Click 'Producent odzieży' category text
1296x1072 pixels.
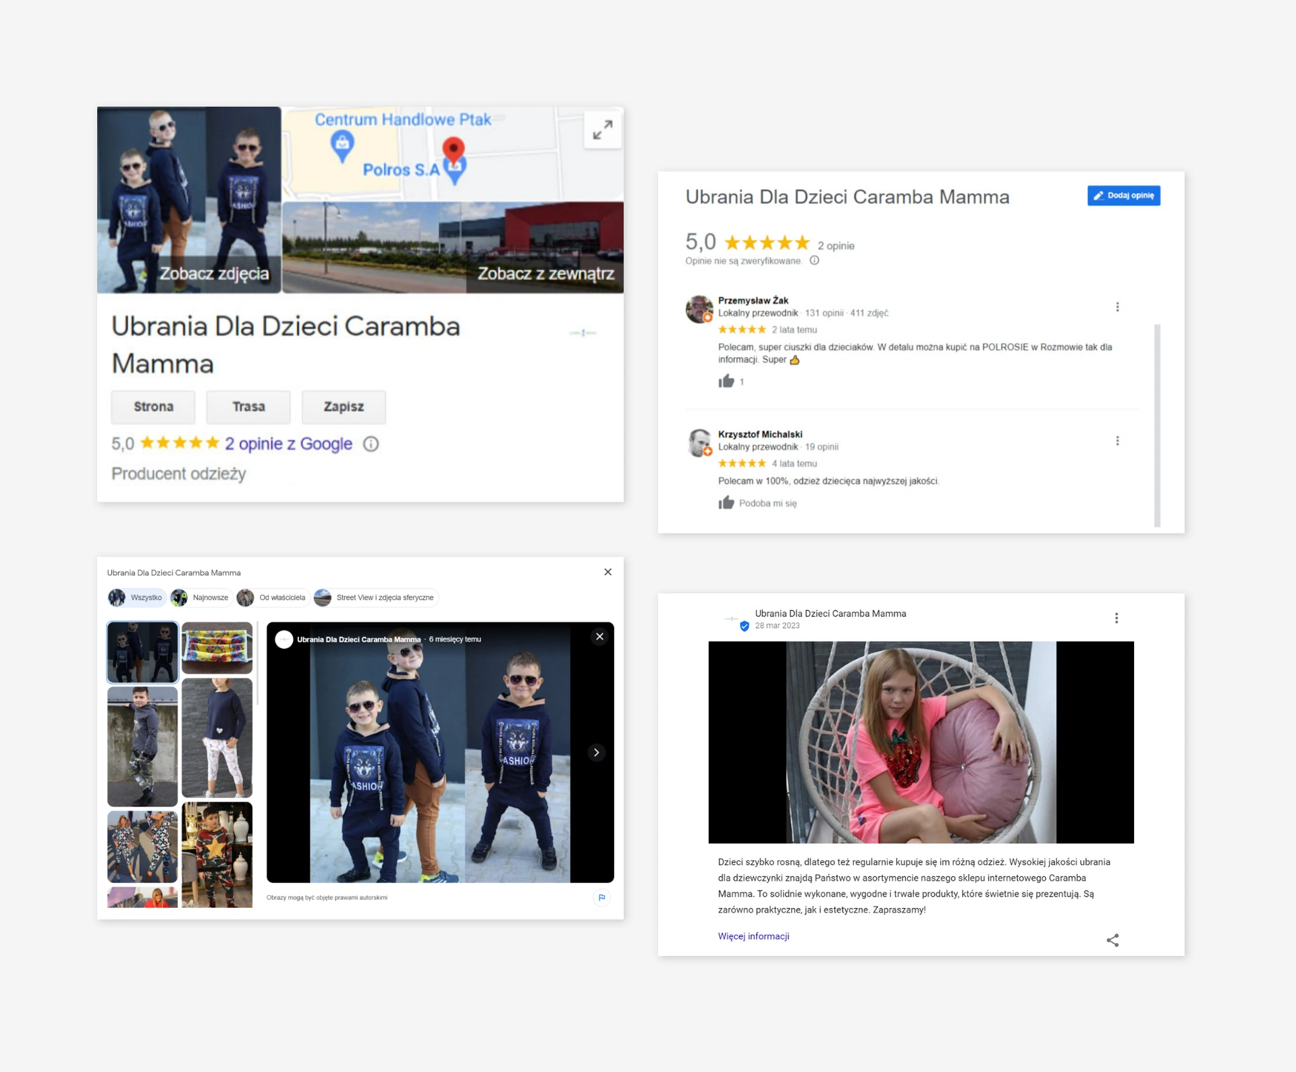(x=179, y=474)
